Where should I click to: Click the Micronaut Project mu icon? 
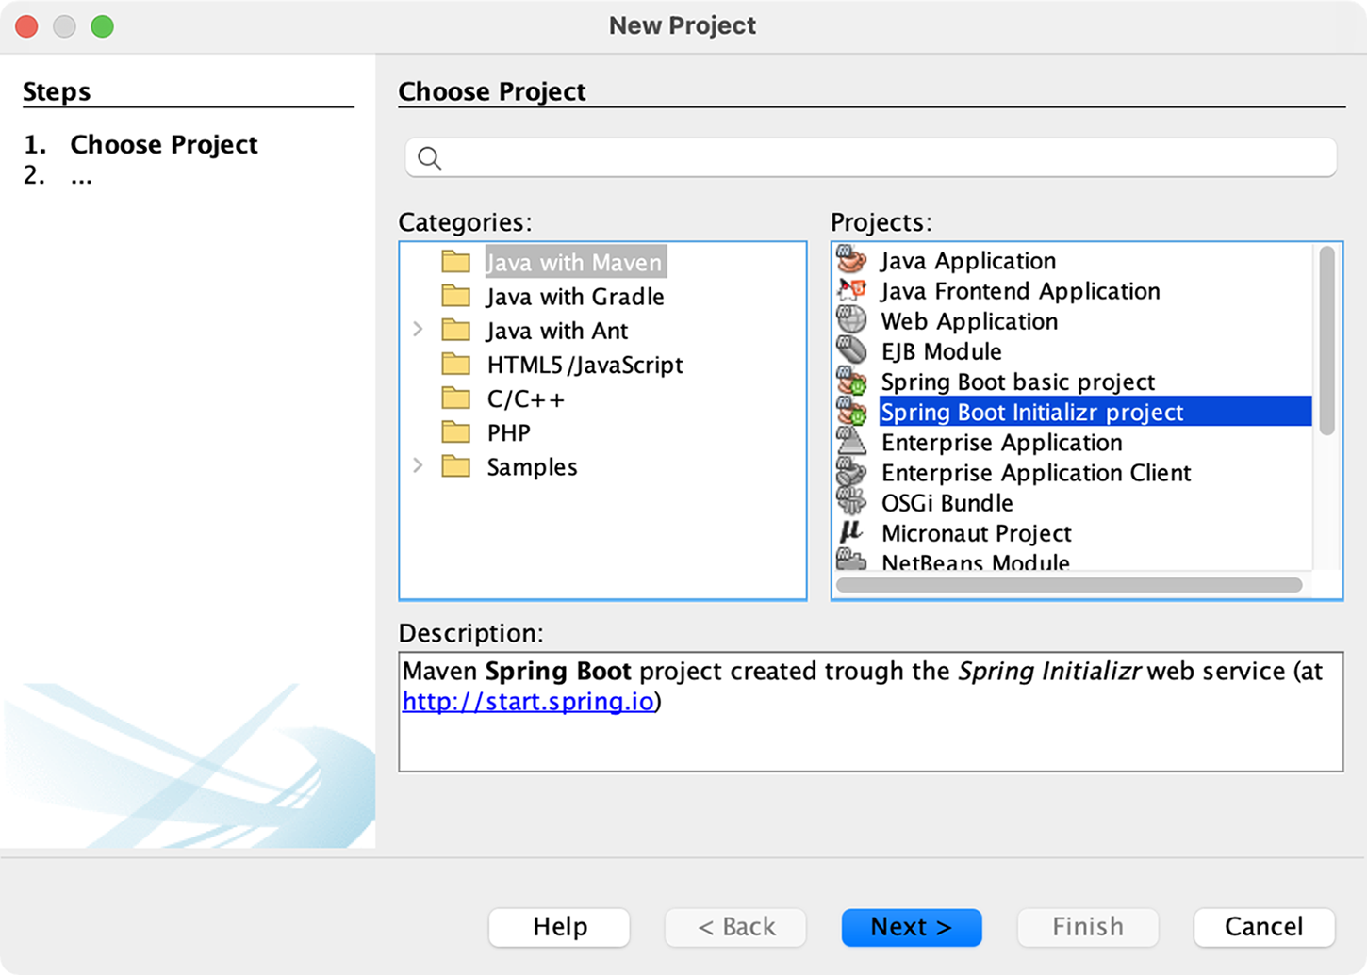[851, 531]
